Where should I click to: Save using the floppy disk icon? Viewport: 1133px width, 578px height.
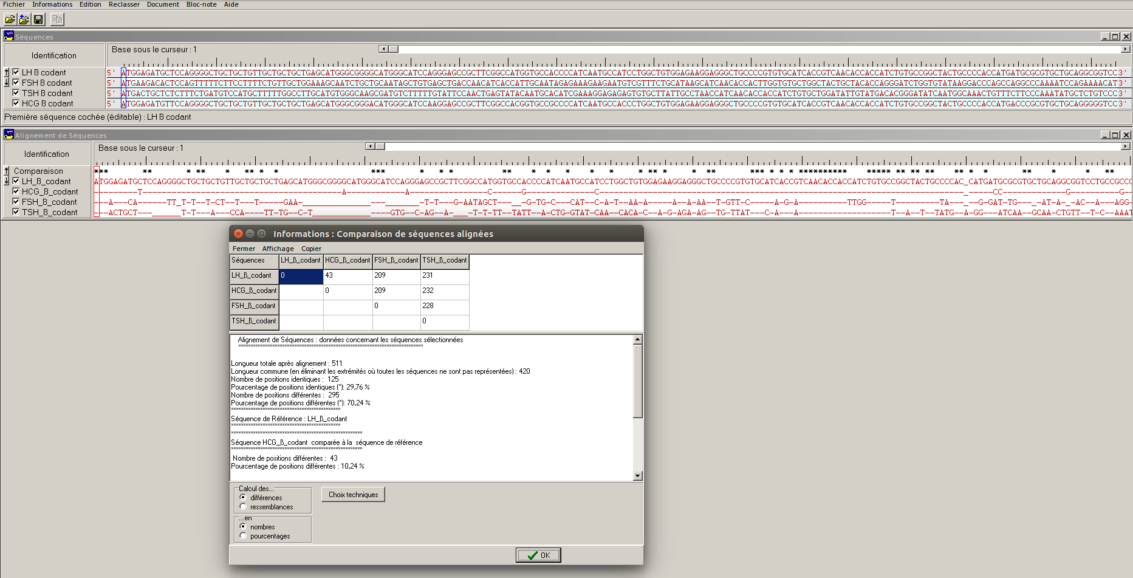[38, 19]
